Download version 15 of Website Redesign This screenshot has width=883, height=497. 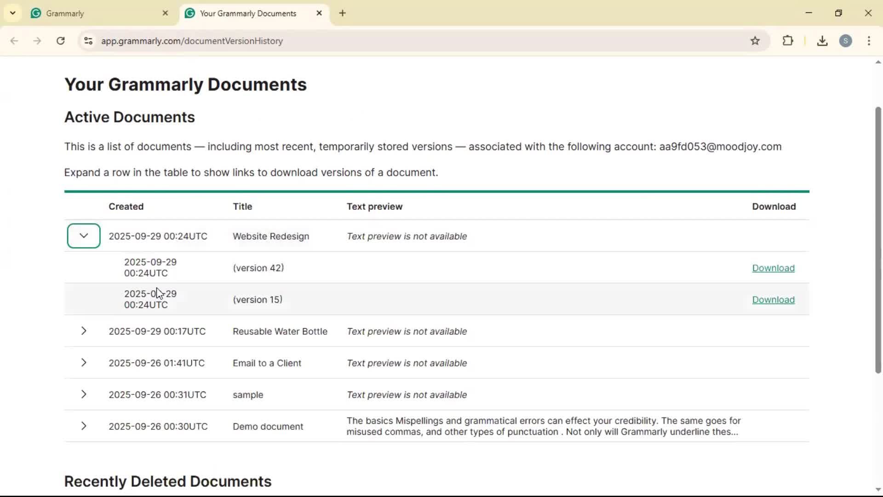(773, 300)
